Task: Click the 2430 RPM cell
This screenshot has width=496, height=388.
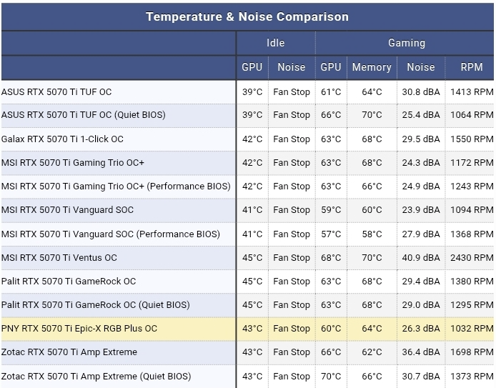Action: pos(472,258)
